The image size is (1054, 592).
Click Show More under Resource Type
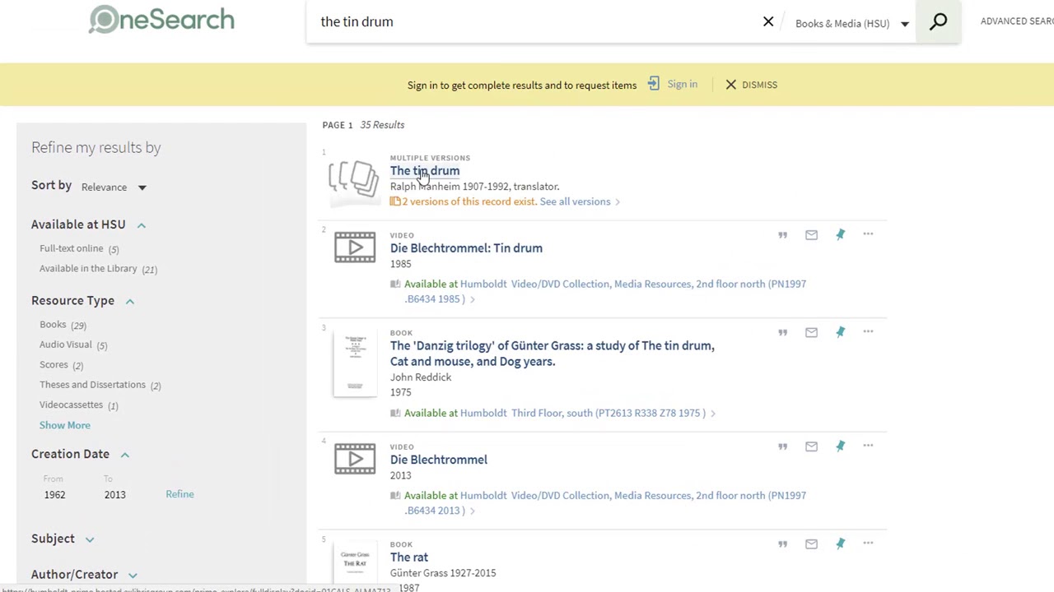coord(65,425)
